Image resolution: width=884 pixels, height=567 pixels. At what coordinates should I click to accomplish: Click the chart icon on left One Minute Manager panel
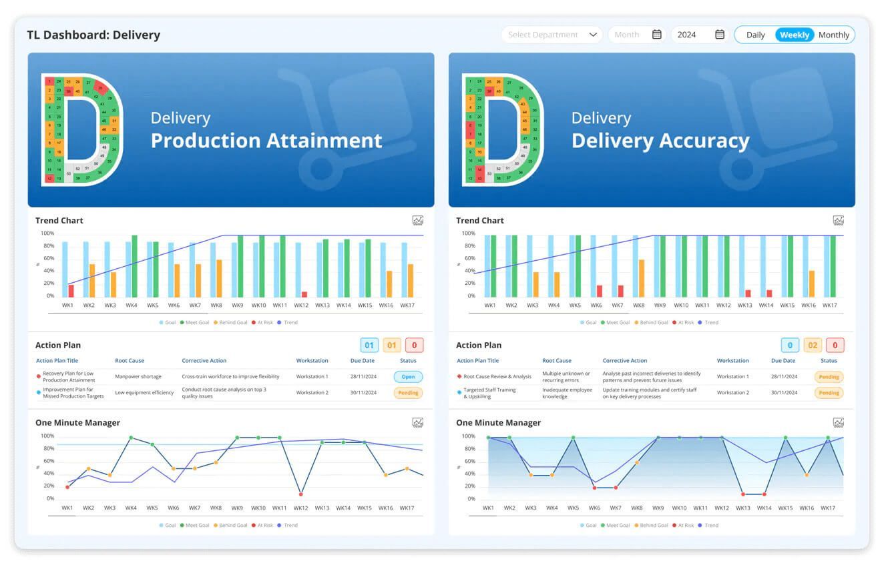[x=417, y=422]
